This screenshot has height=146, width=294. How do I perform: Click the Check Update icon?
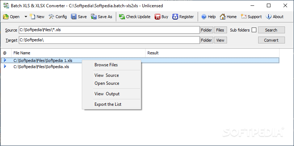pyautogui.click(x=122, y=17)
